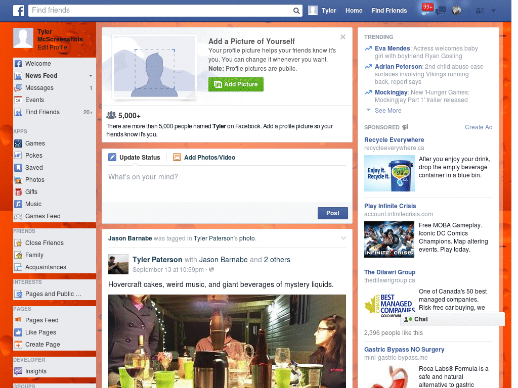
Task: Open the dinner party post photo
Action: coord(227,341)
